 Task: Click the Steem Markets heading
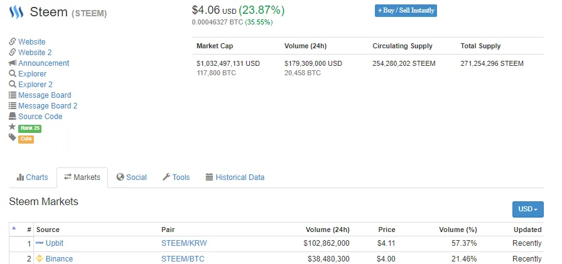43,201
